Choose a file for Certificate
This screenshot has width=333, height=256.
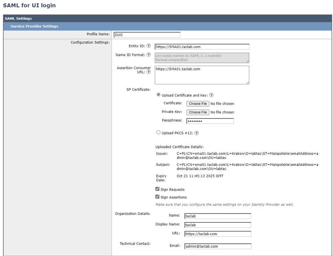click(x=198, y=104)
